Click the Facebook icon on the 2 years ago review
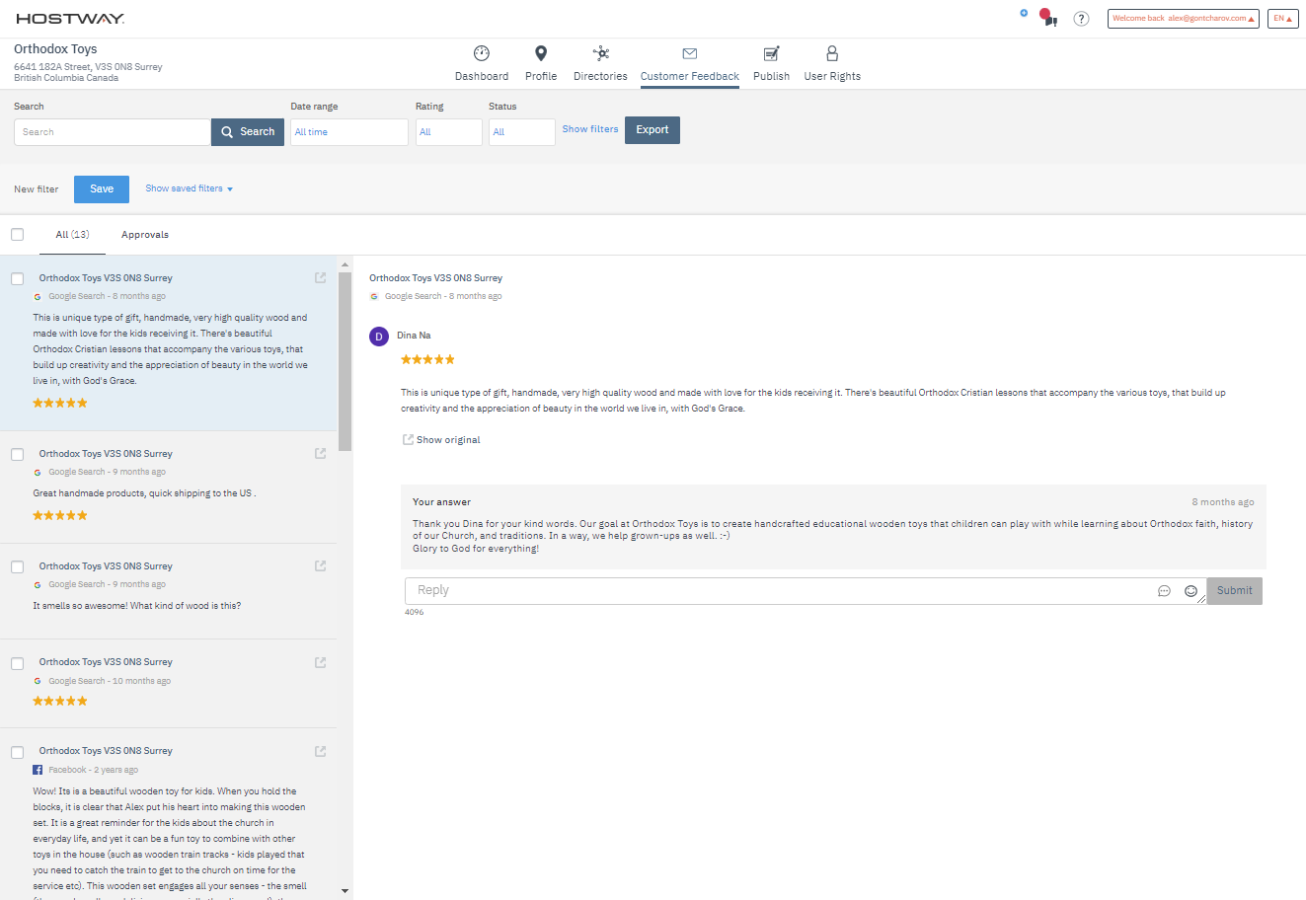Image resolution: width=1306 pixels, height=900 pixels. pos(38,770)
